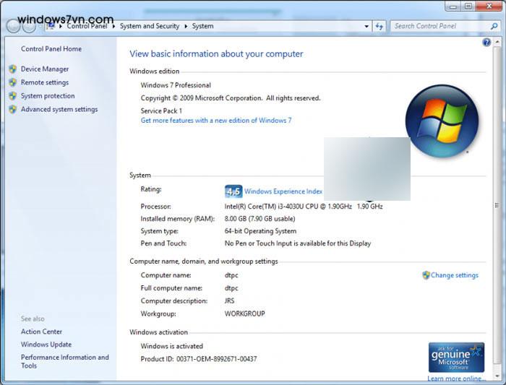The width and height of the screenshot is (506, 385).
Task: Click the shield icon beside System protection
Action: pos(12,96)
